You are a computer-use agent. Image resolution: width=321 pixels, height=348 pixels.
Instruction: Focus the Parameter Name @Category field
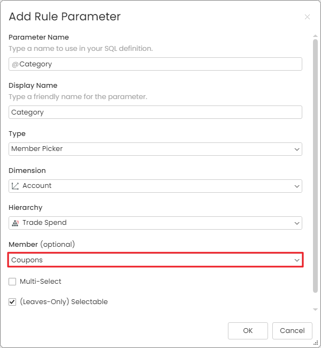click(155, 64)
